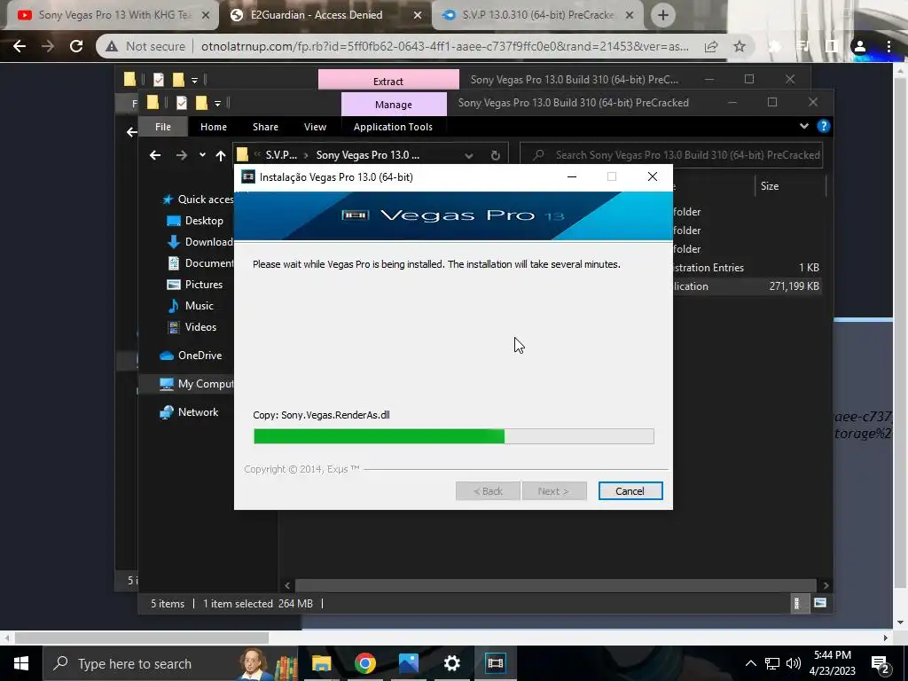Viewport: 908px width, 681px height.
Task: Open the Home ribbon tab
Action: 214,127
